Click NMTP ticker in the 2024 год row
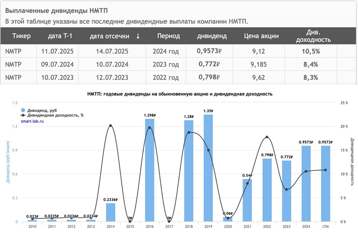This screenshot has height=234, width=358. (x=13, y=51)
